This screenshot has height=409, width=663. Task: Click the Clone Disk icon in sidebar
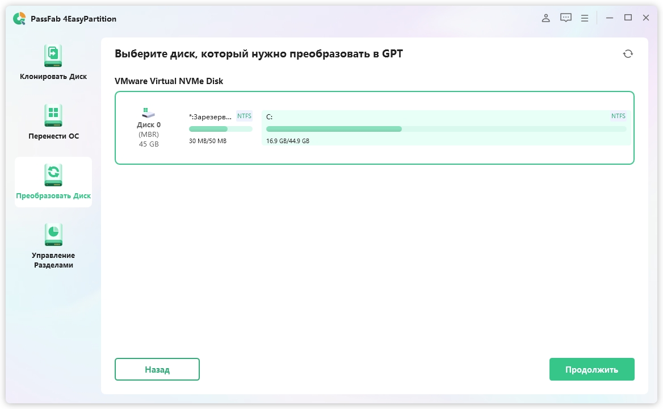click(53, 56)
